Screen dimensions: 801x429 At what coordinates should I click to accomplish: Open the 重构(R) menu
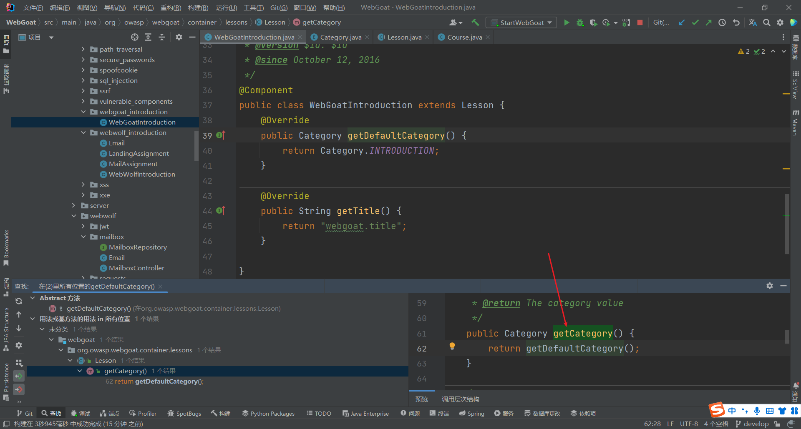[x=171, y=7]
